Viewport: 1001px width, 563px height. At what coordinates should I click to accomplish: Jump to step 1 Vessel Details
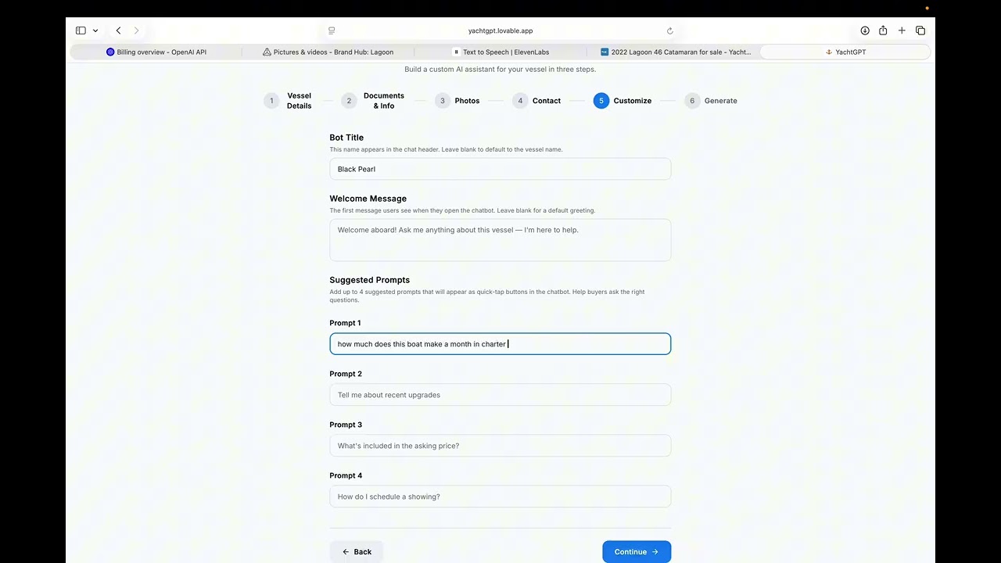tap(289, 101)
